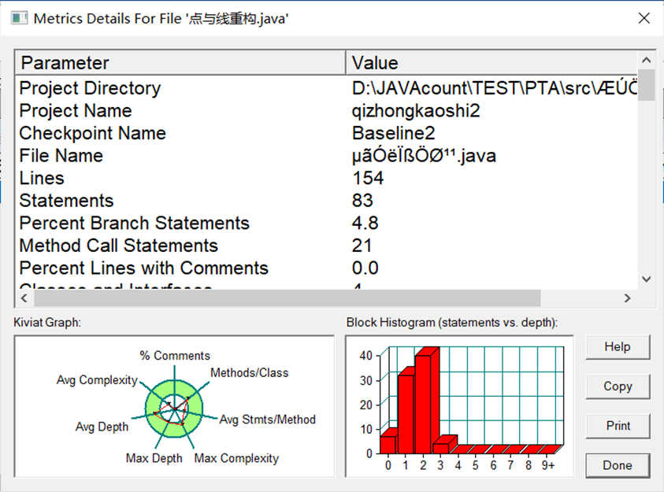Image resolution: width=664 pixels, height=492 pixels.
Task: Select the Project Directory row
Action: click(326, 88)
